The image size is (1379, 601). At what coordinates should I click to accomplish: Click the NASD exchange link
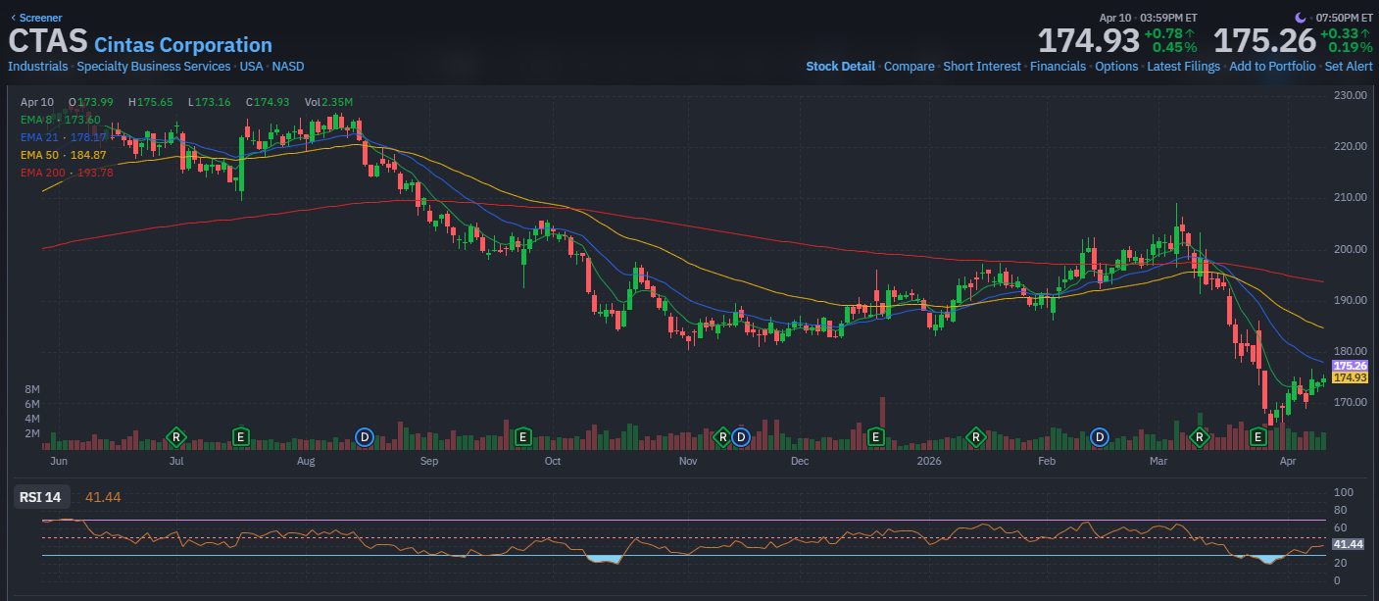pos(288,67)
